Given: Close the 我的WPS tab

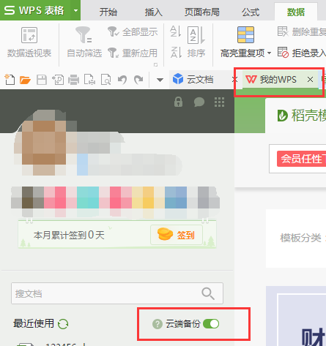Looking at the screenshot, I should (x=310, y=80).
